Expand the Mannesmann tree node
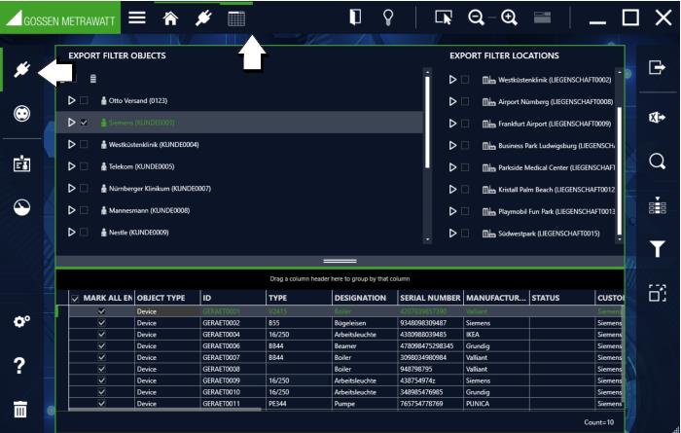This screenshot has height=433, width=681. point(72,210)
